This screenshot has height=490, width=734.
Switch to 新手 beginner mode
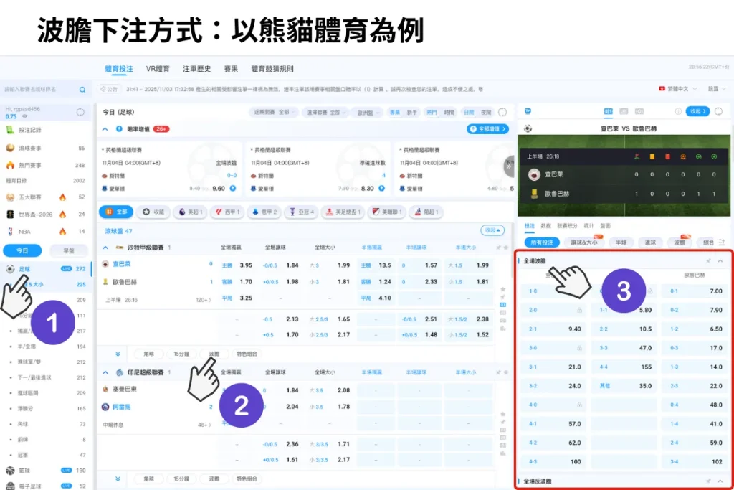coord(412,113)
